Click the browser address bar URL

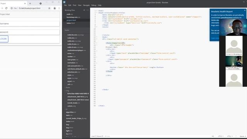click(30, 8)
